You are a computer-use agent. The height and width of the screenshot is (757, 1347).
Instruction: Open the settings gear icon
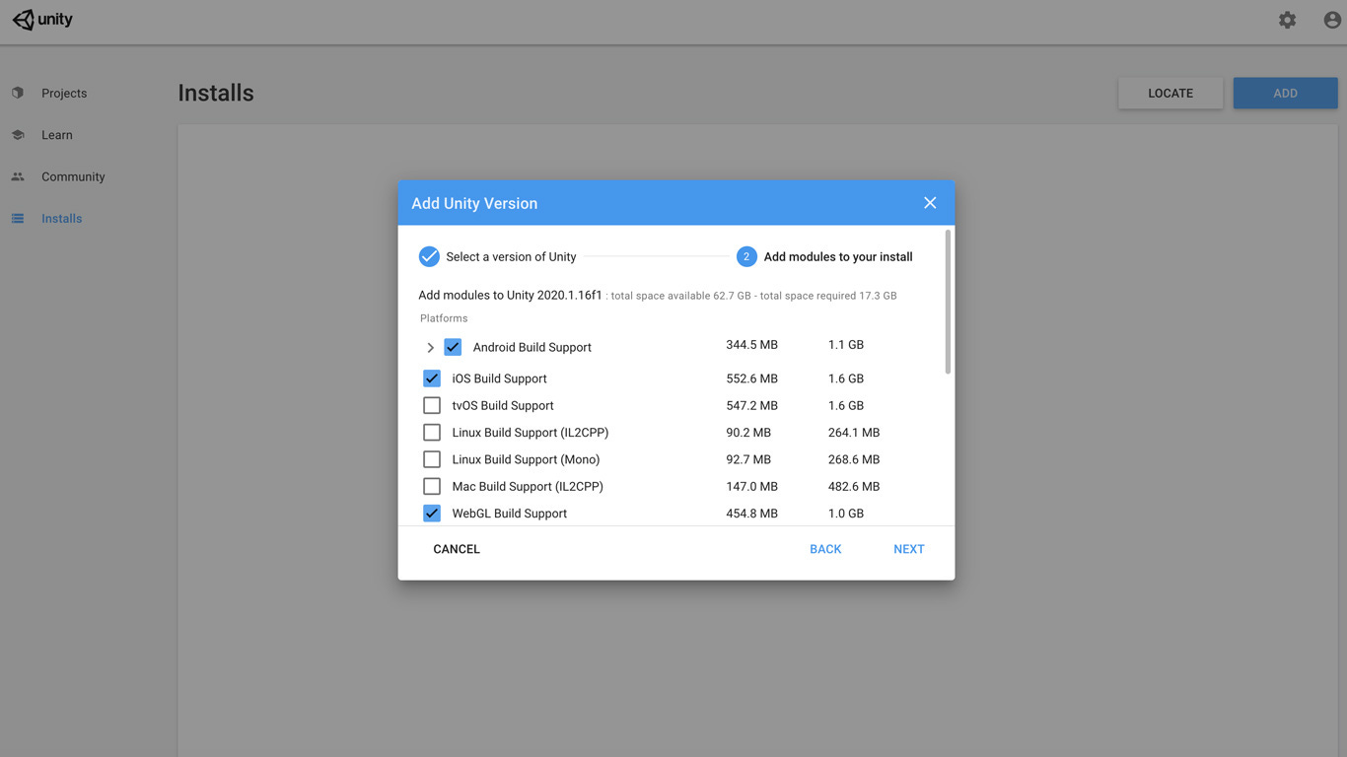point(1287,20)
